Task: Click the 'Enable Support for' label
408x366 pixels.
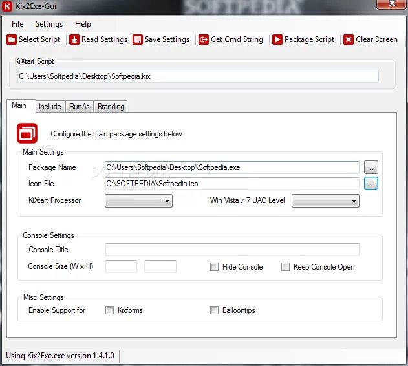Action: point(57,310)
